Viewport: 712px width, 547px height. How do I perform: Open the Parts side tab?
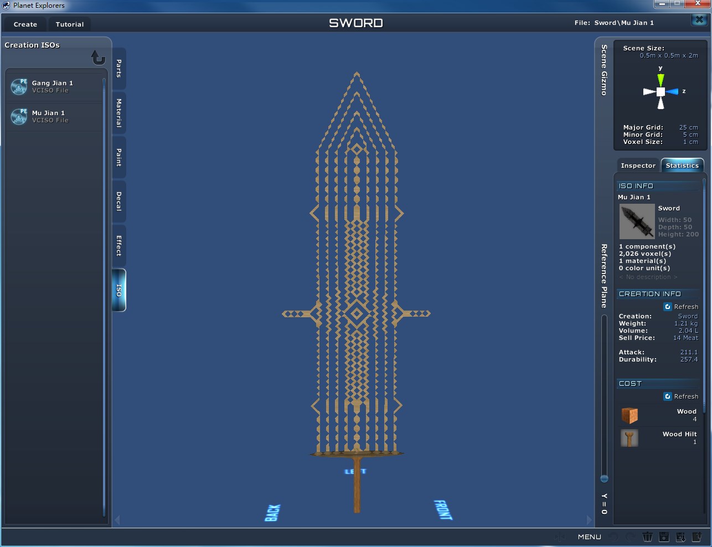(118, 69)
